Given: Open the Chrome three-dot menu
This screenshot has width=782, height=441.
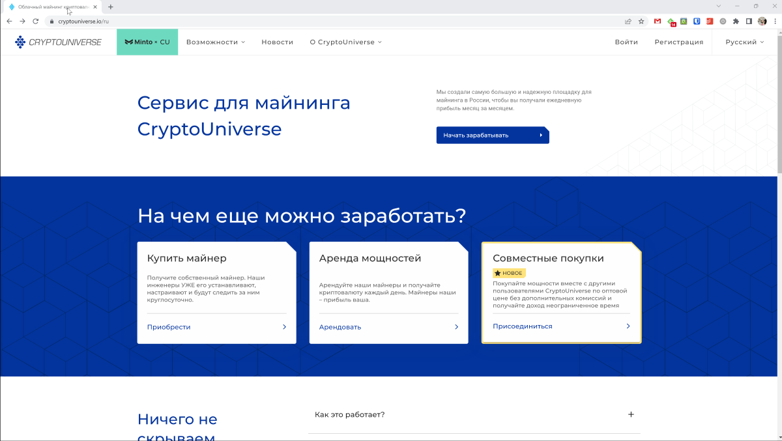Looking at the screenshot, I should click(x=774, y=21).
